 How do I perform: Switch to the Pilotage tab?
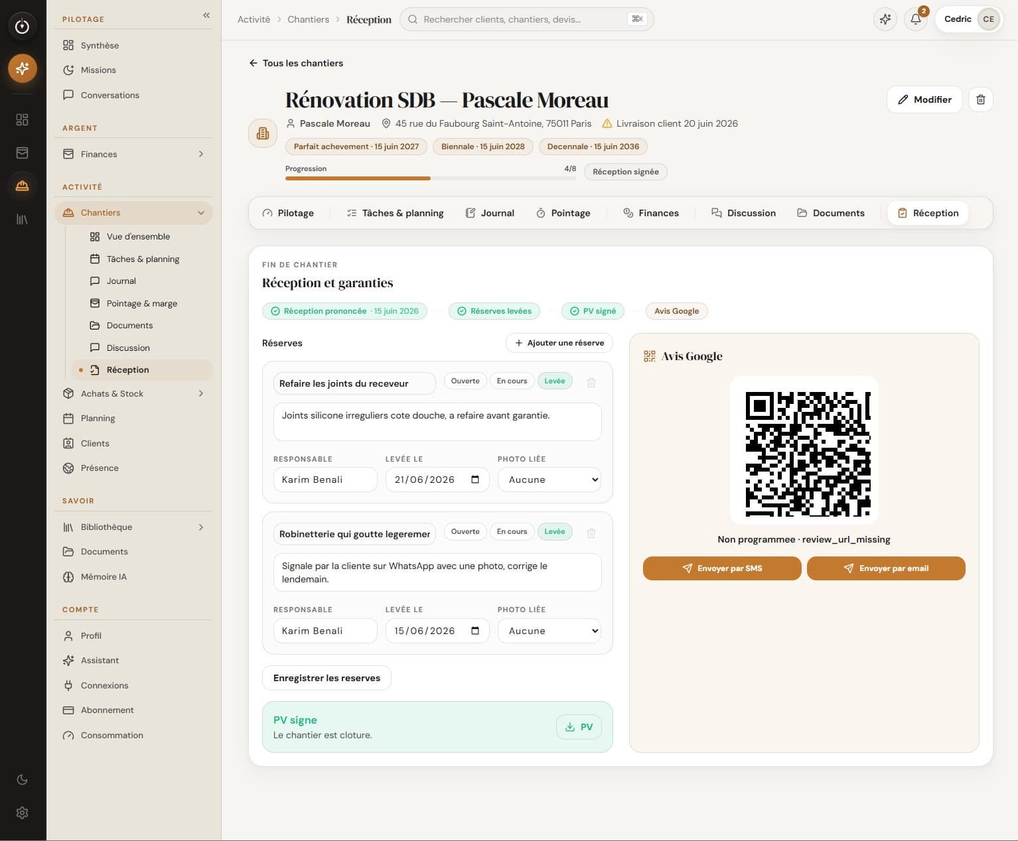288,213
